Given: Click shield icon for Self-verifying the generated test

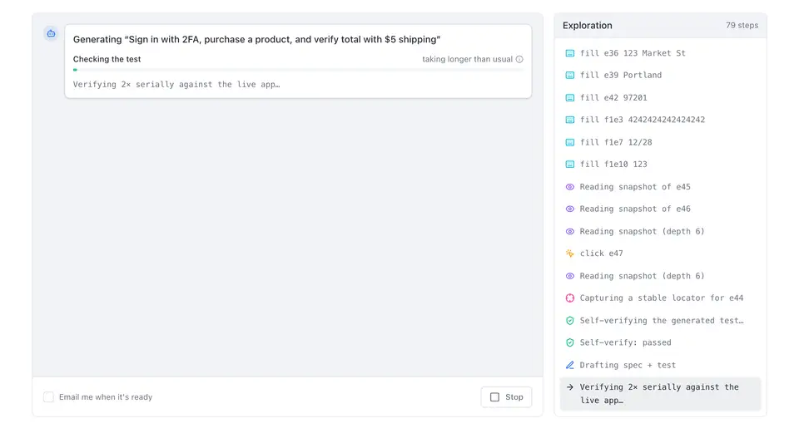Looking at the screenshot, I should (569, 321).
